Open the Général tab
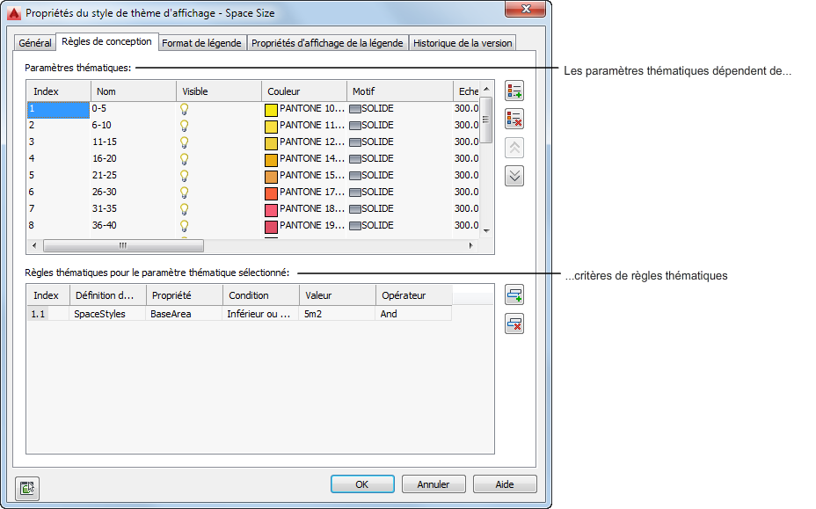This screenshot has width=816, height=509. (x=35, y=43)
